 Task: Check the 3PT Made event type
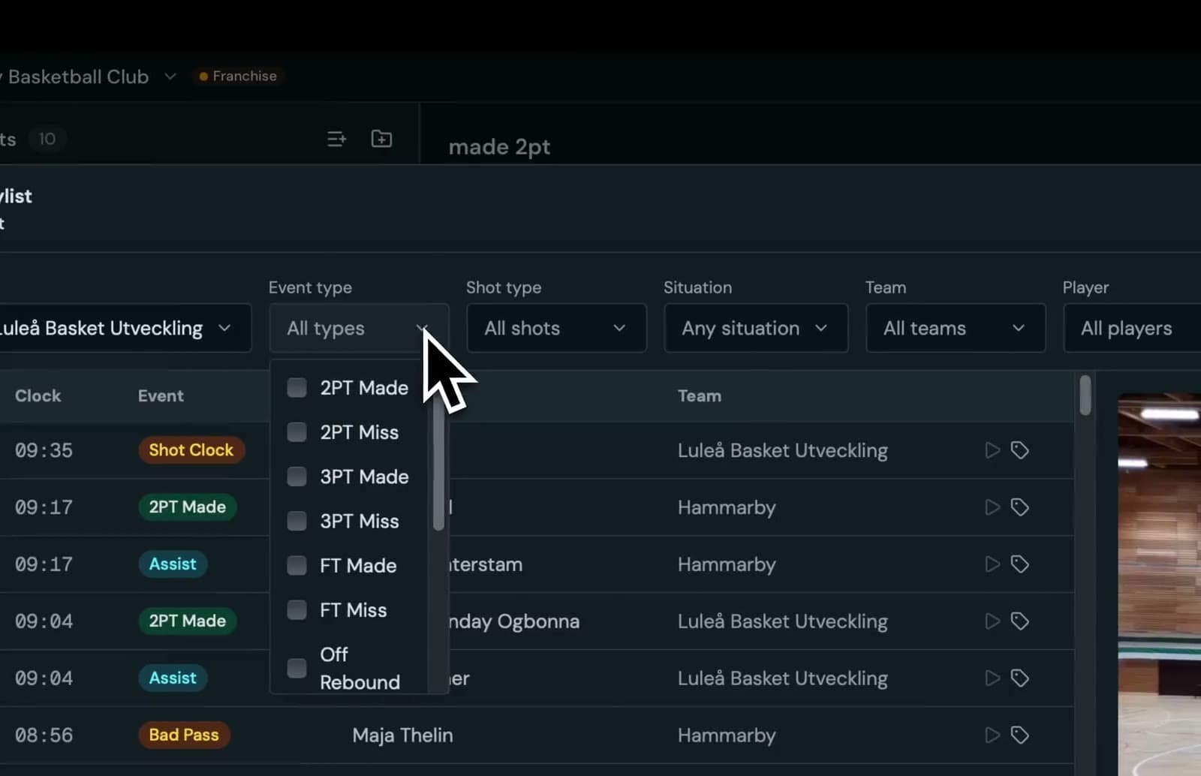297,477
